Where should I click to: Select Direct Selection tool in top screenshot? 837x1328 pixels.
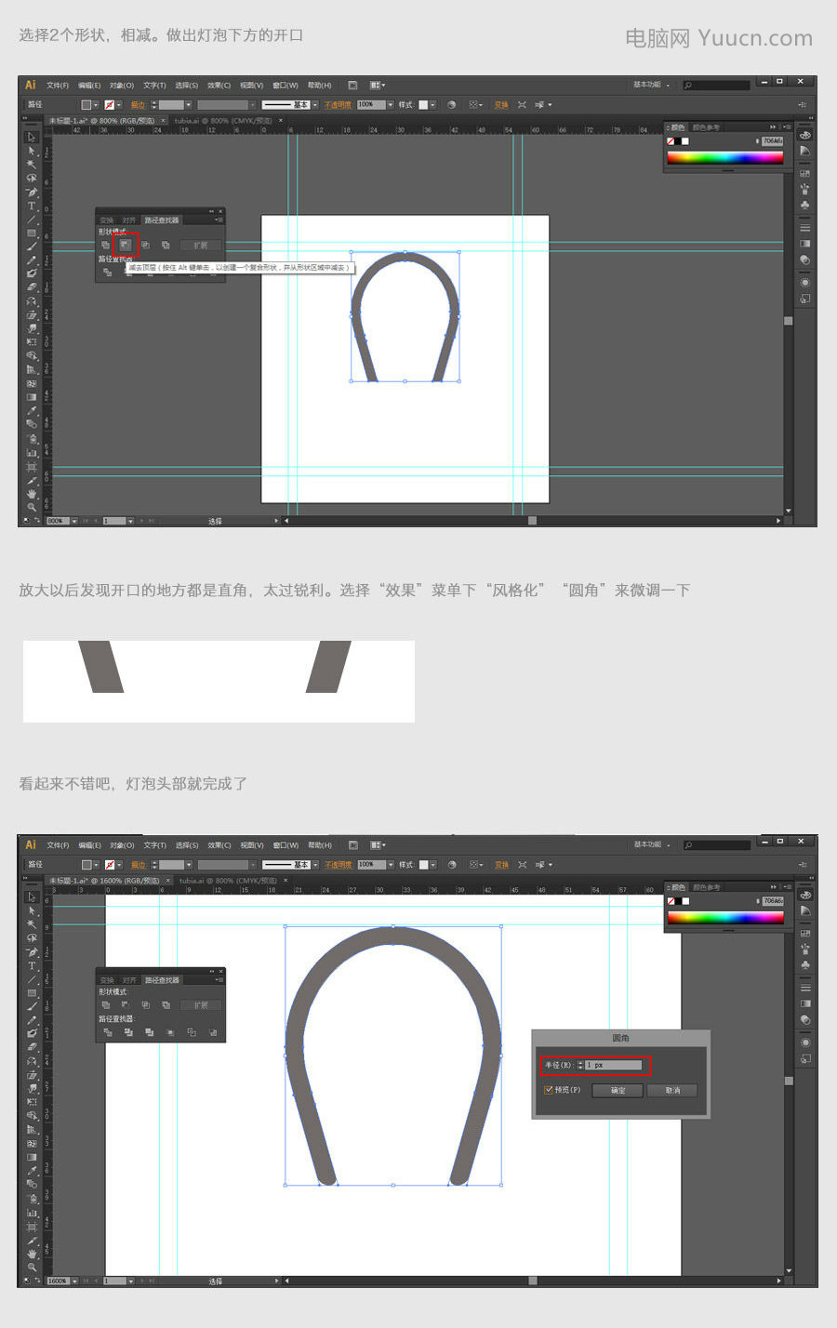(32, 151)
